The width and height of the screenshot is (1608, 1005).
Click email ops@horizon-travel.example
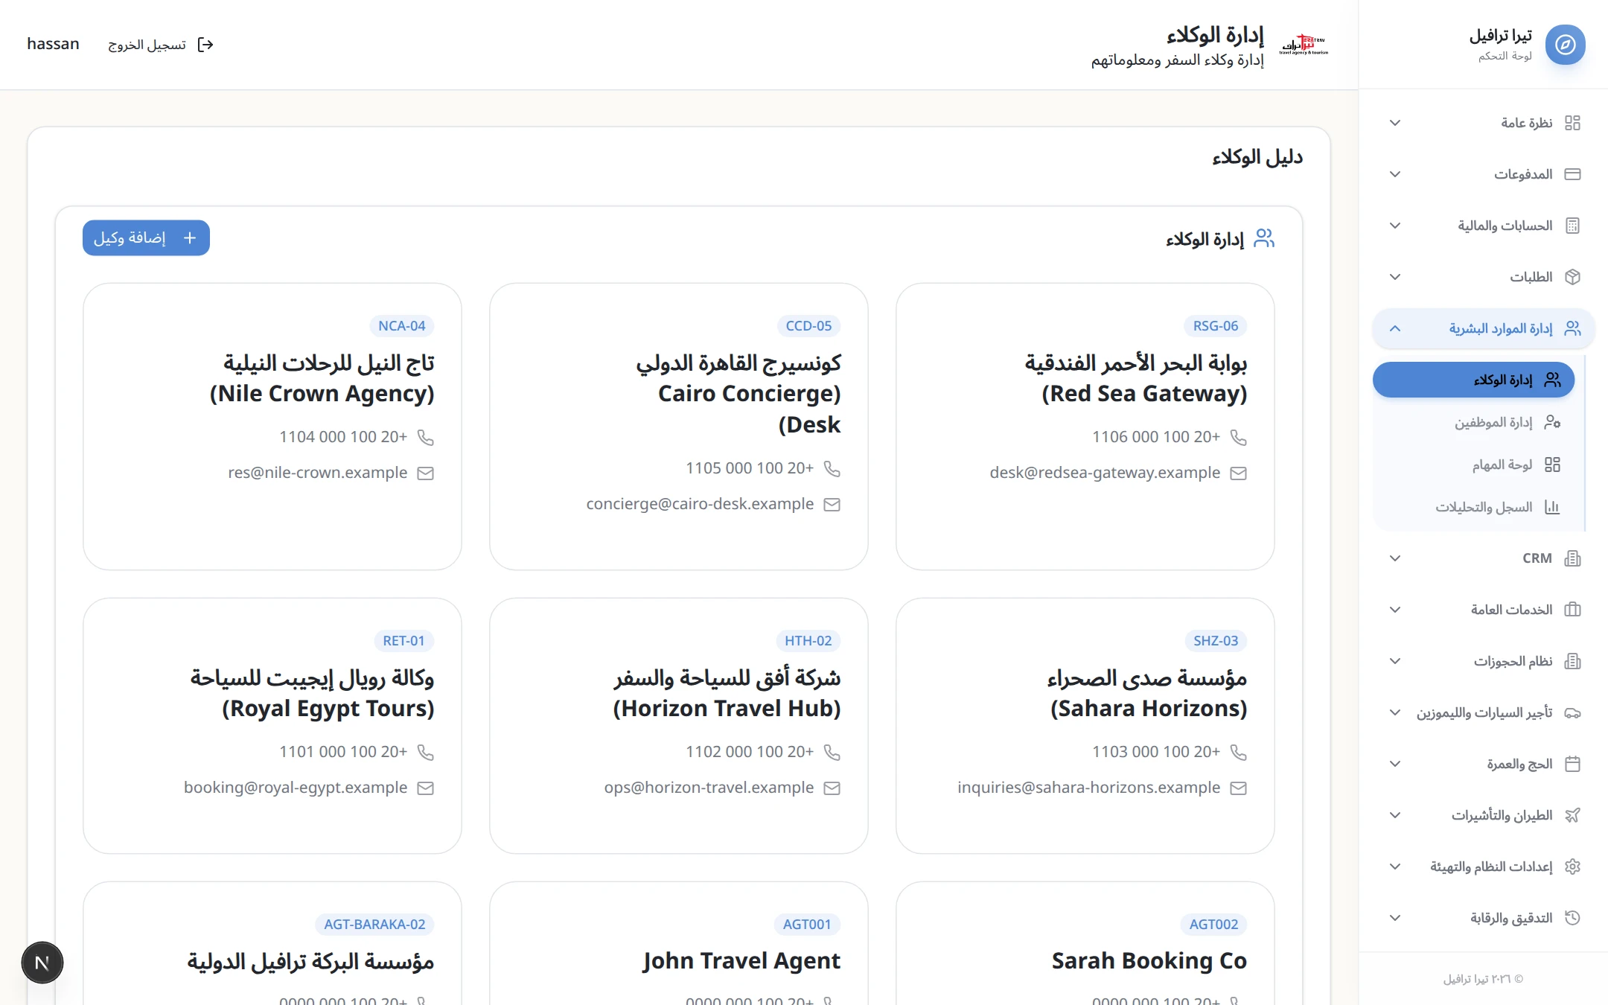click(709, 788)
